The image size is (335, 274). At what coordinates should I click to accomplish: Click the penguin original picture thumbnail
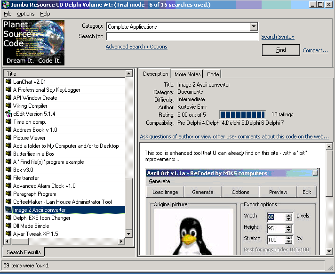(193, 232)
